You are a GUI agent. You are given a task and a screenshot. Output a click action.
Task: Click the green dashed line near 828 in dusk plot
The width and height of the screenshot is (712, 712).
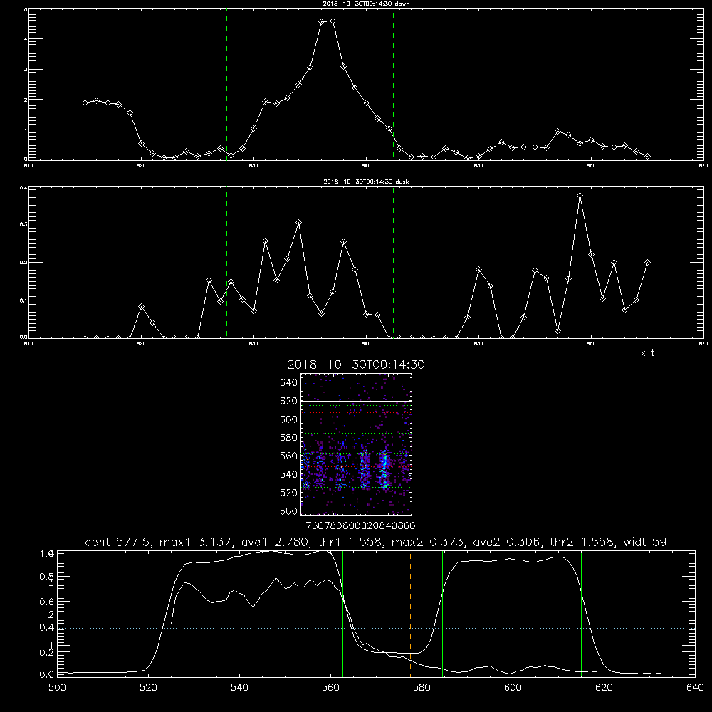click(226, 262)
